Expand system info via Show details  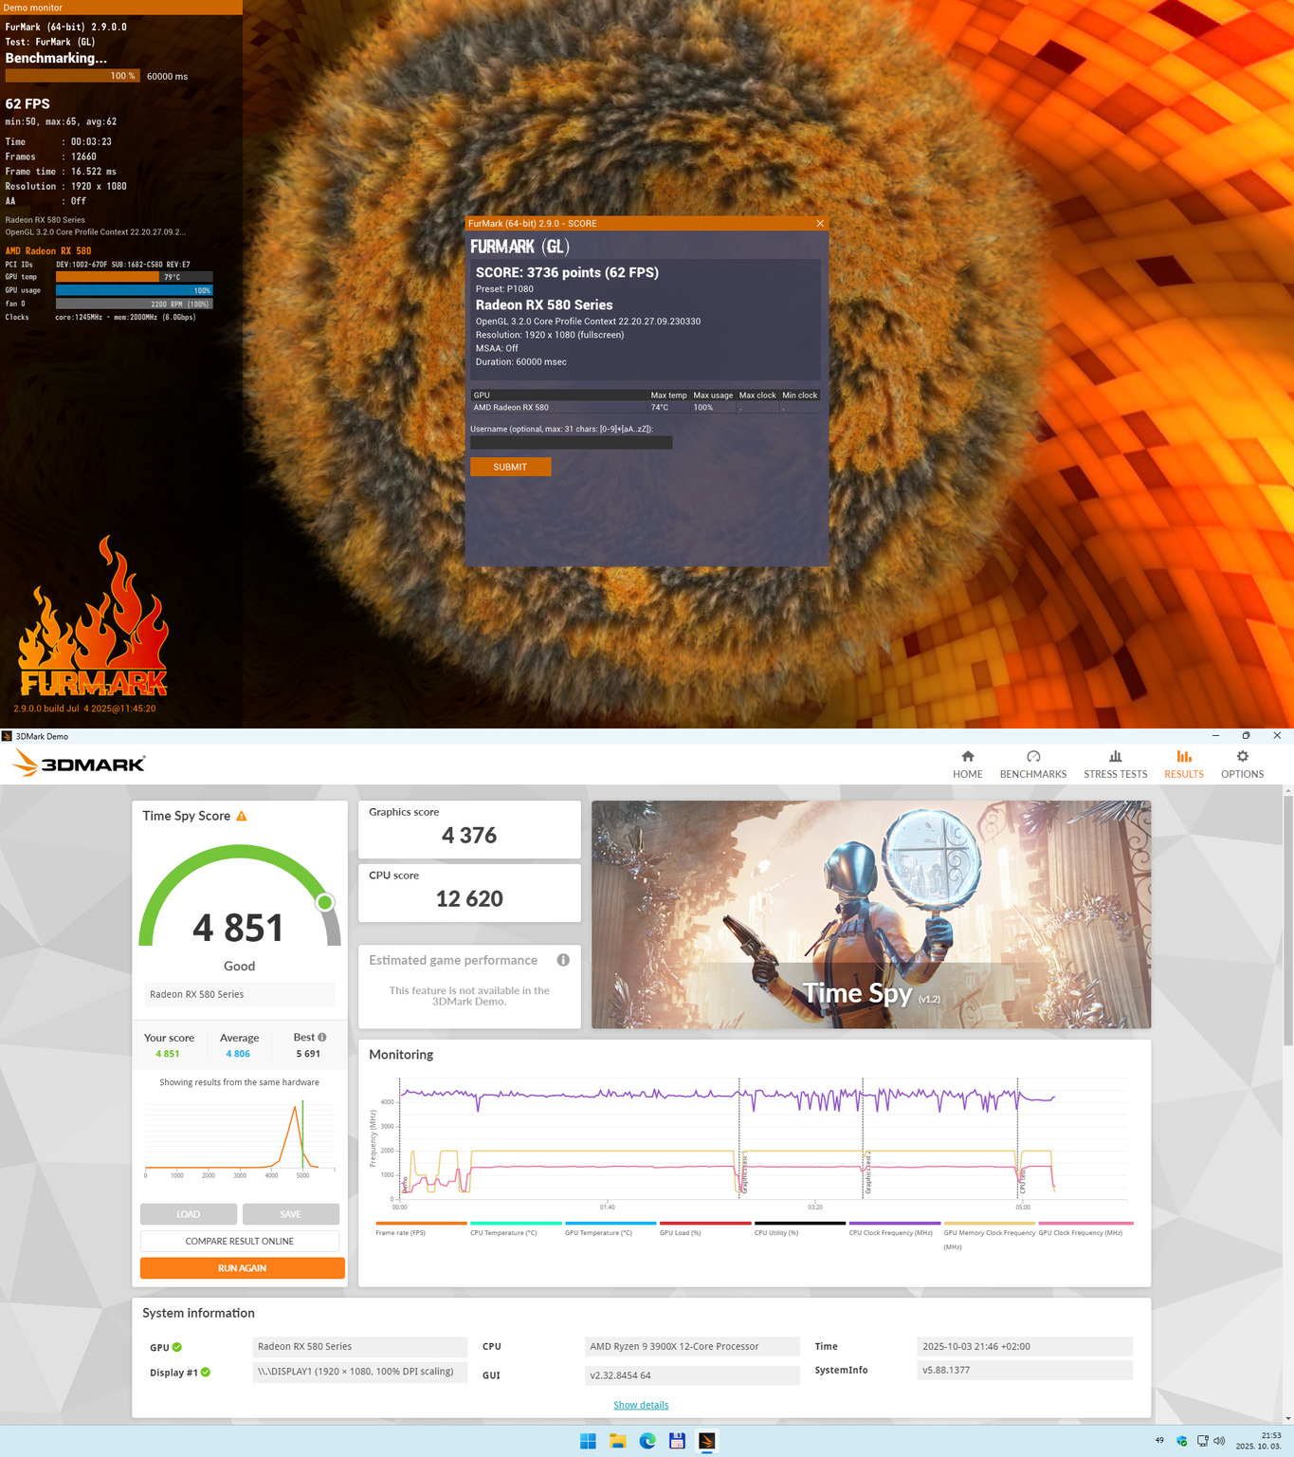point(641,1405)
